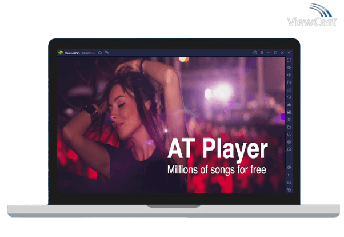The width and height of the screenshot is (344, 237).
Task: Click the "AT Player" title text
Action: 217,149
